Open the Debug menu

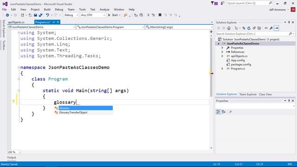click(59, 9)
